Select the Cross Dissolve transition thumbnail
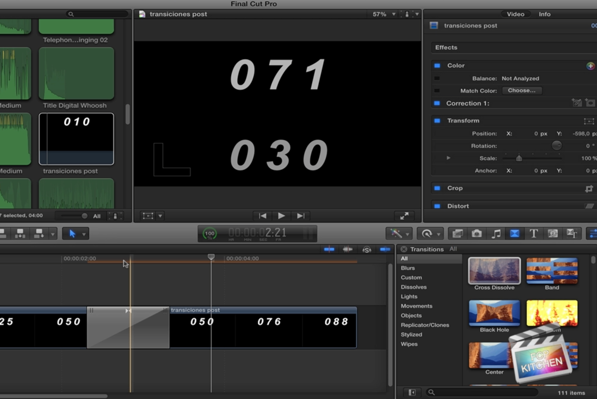The height and width of the screenshot is (399, 597). pos(494,271)
